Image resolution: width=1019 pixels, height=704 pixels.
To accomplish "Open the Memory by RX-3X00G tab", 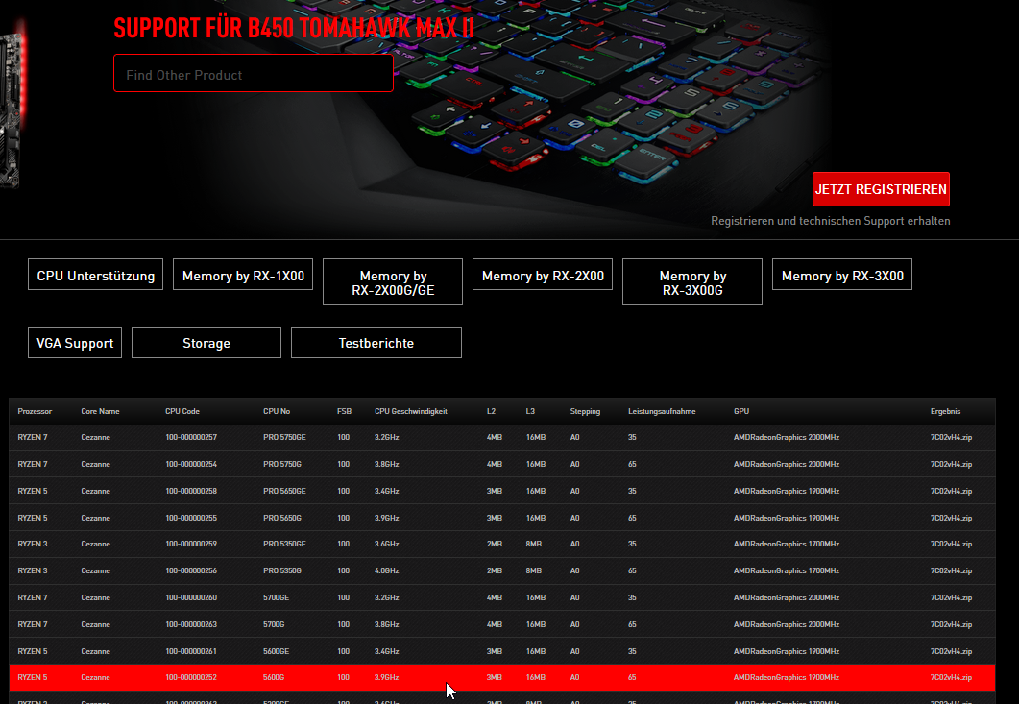I will (x=692, y=282).
